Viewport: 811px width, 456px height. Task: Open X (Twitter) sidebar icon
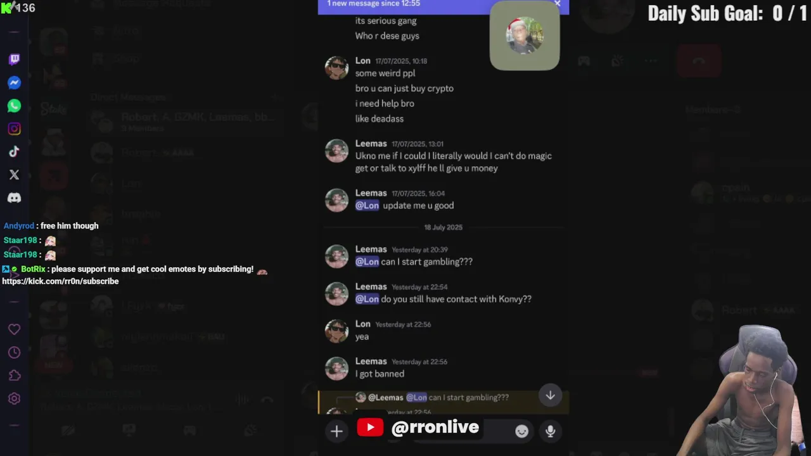point(14,175)
